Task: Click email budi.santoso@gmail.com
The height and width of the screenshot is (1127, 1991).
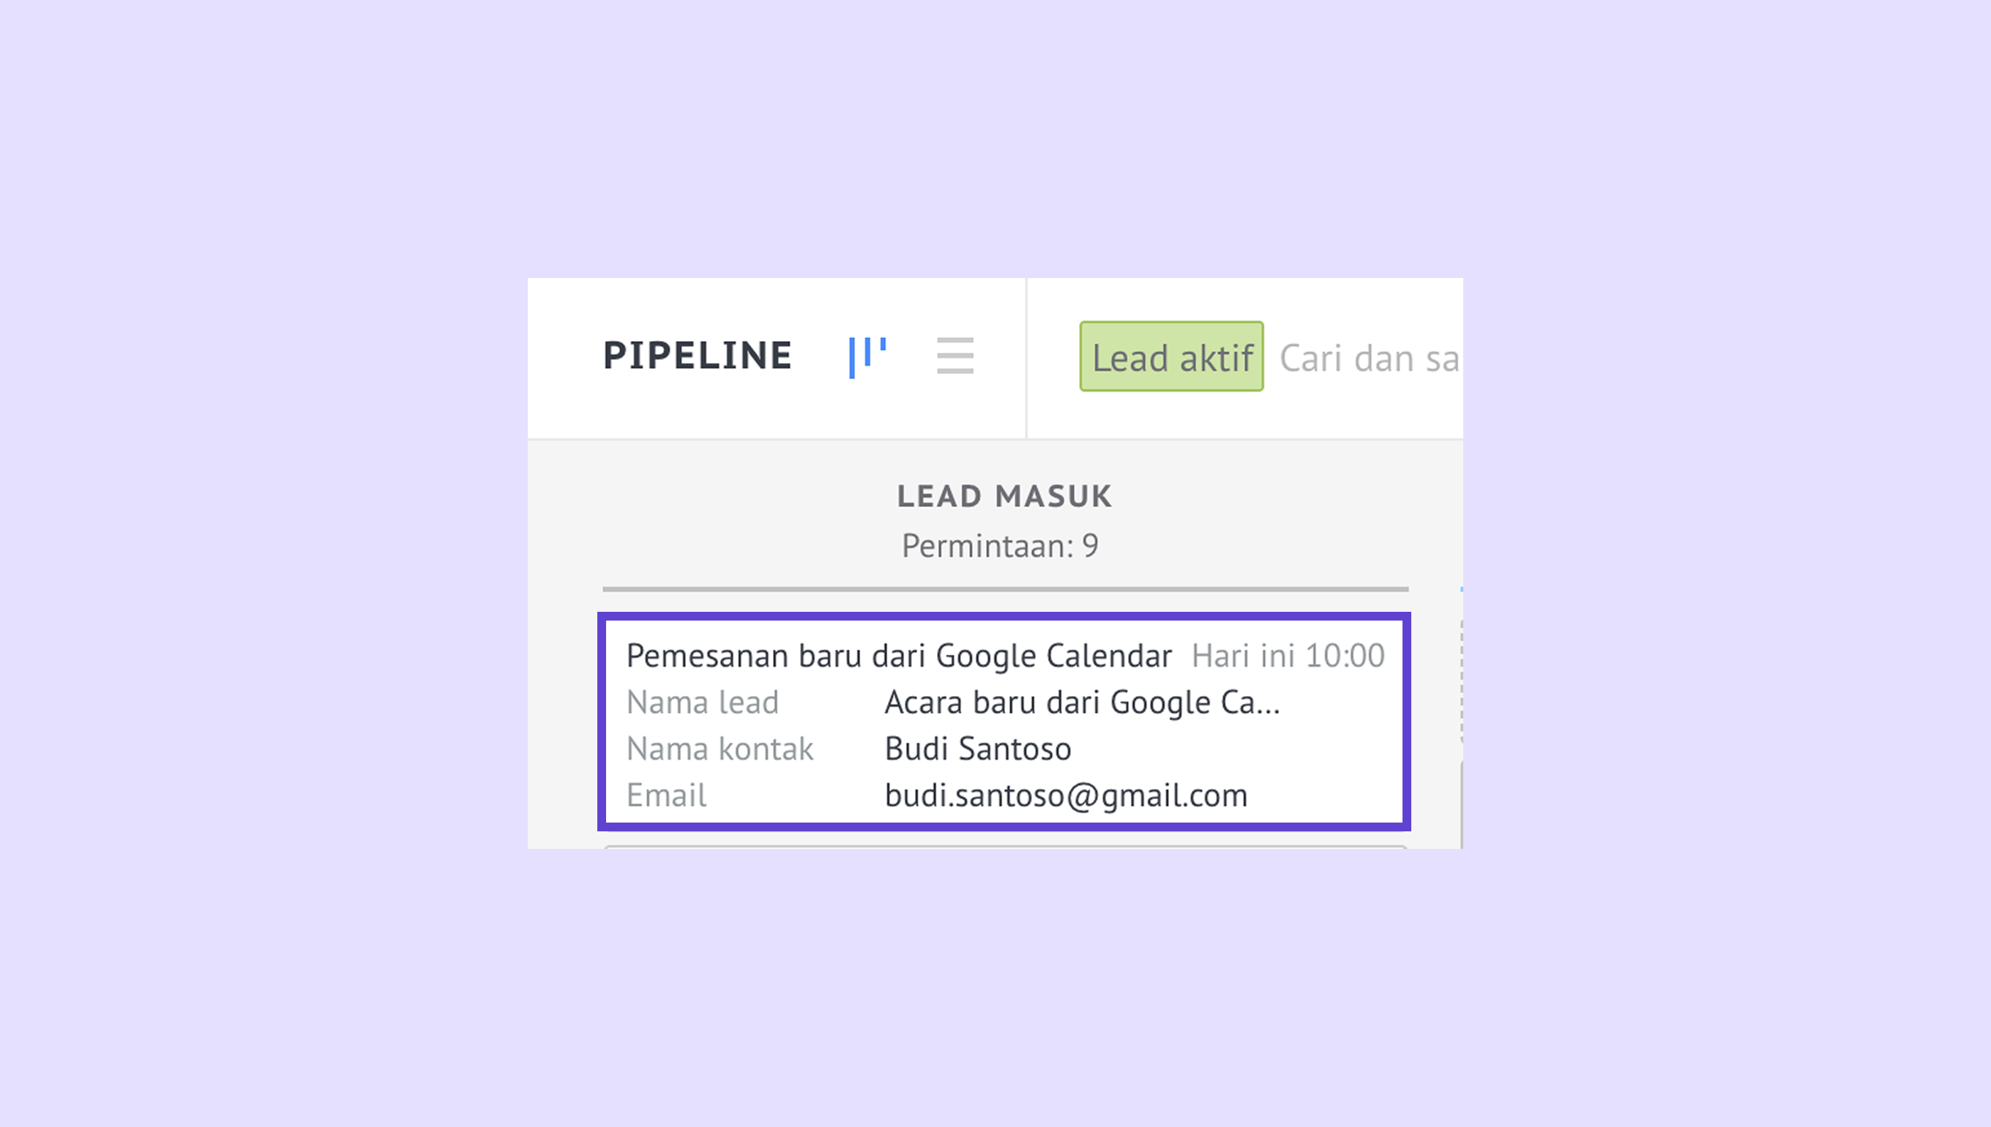Action: [1065, 795]
